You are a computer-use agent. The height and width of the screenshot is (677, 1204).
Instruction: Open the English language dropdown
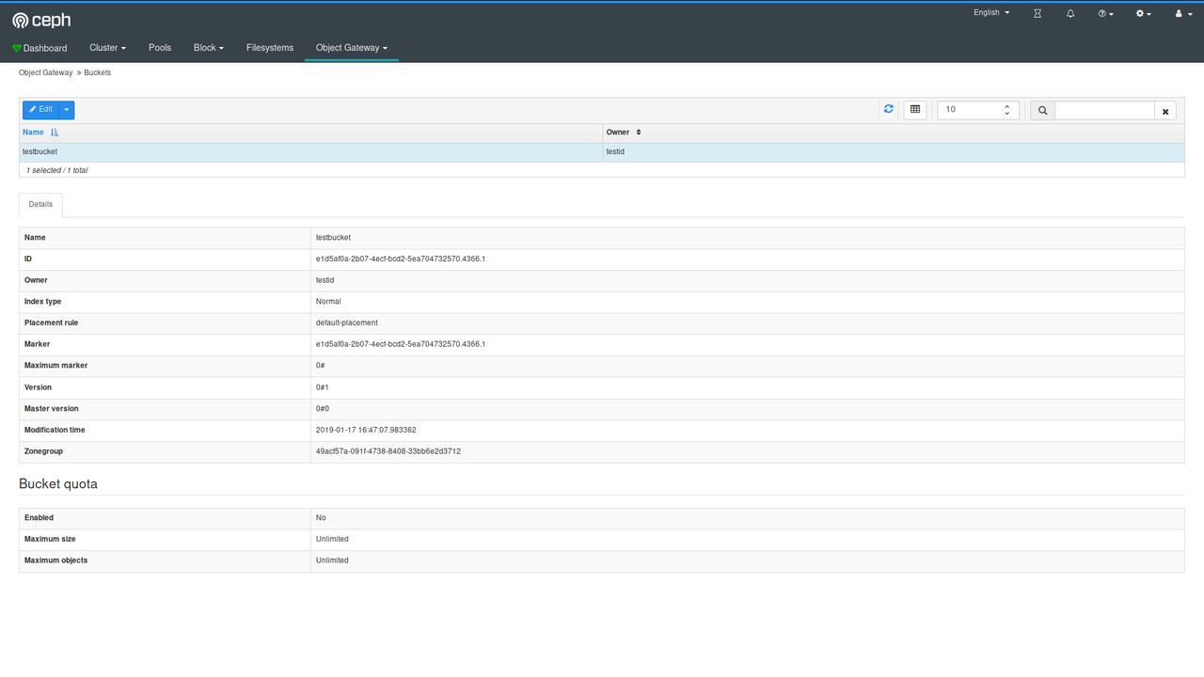(991, 13)
